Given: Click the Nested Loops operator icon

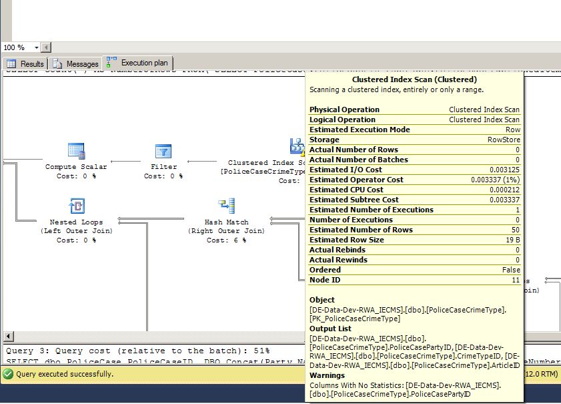Looking at the screenshot, I should coord(77,206).
